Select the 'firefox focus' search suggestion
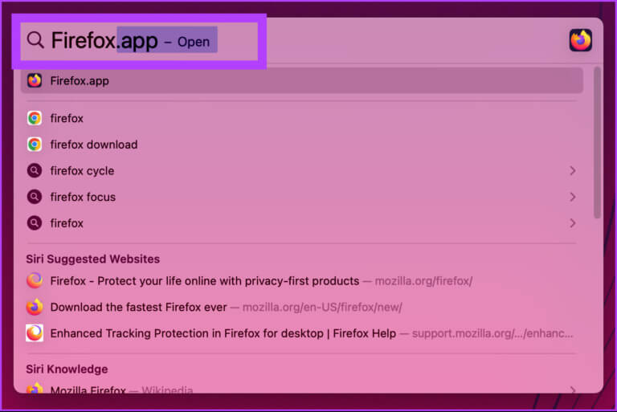Viewport: 617px width, 412px height. click(x=302, y=197)
